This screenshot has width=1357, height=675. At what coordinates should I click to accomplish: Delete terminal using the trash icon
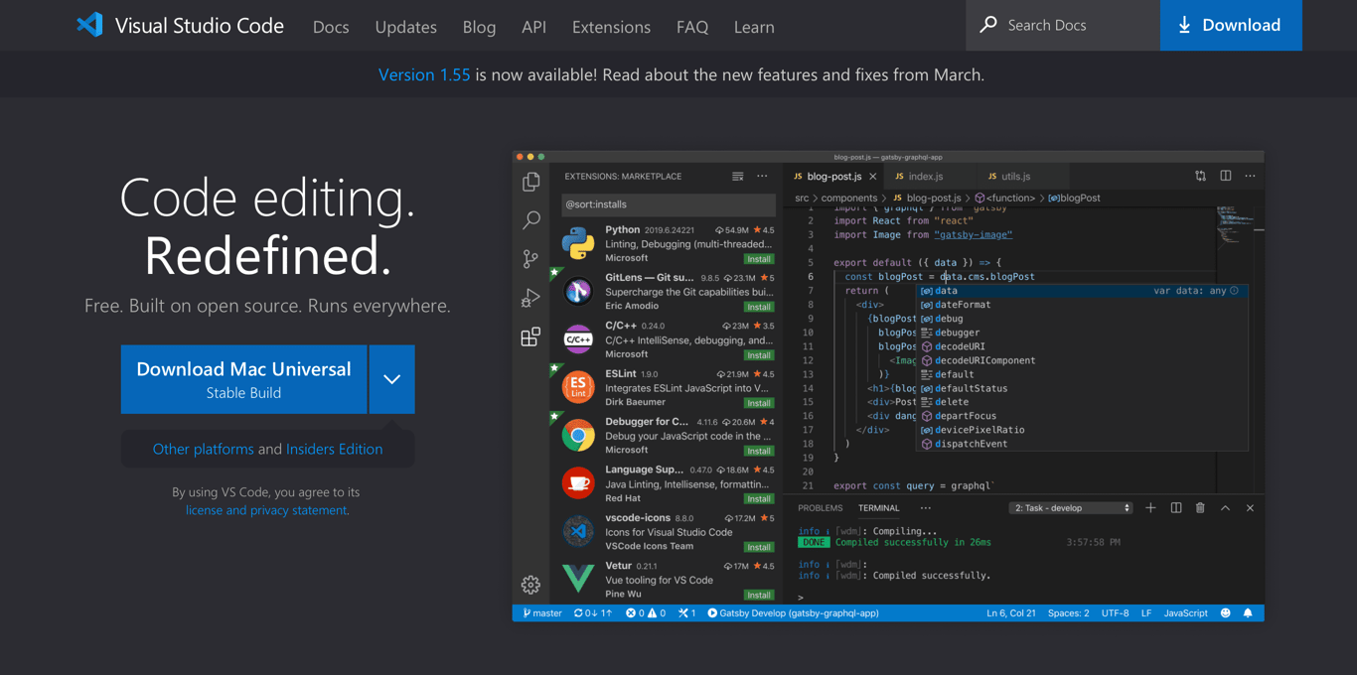(x=1200, y=508)
